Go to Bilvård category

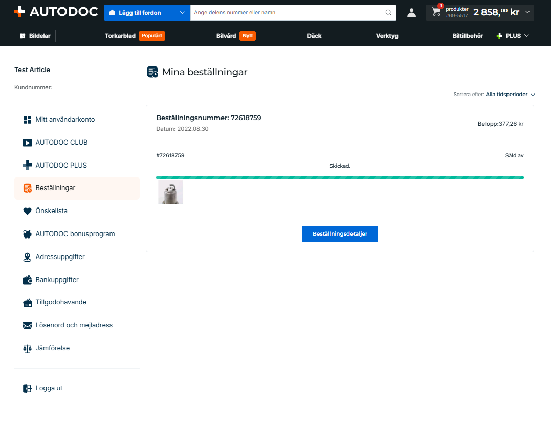[x=226, y=36]
